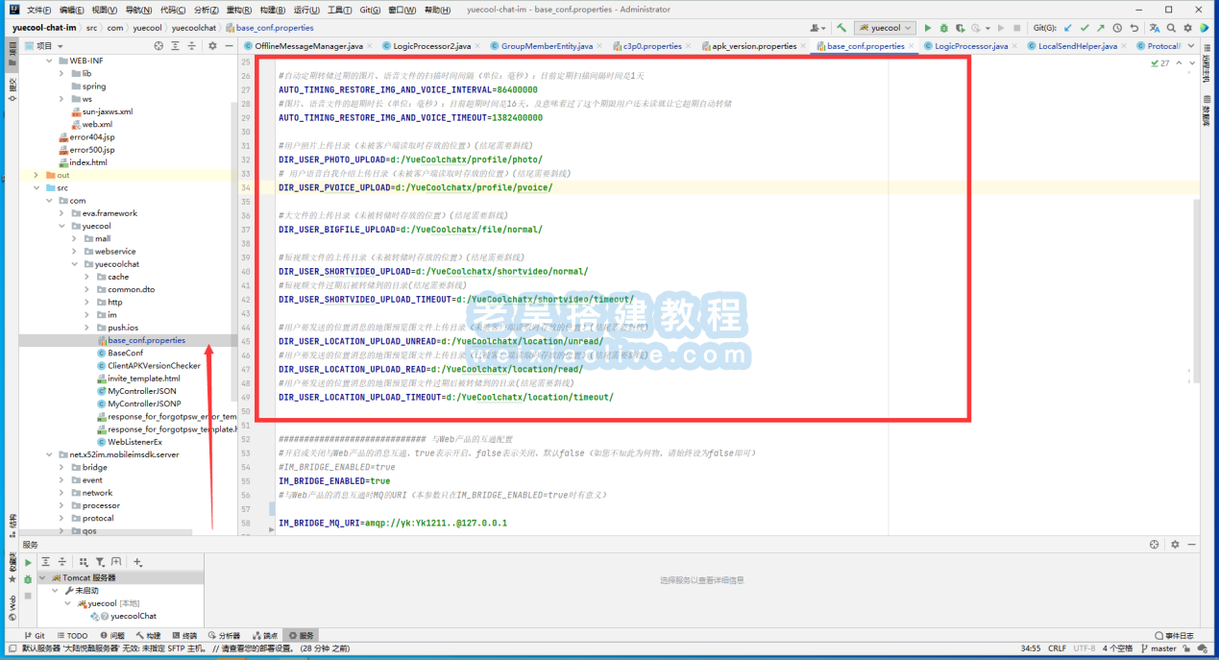Switch to the LogicProcessor.java editor tab
Viewport: 1219px width, 660px height.
coord(970,45)
